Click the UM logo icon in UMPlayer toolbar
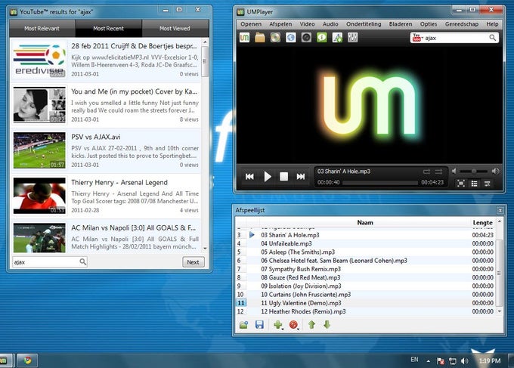 [x=245, y=38]
